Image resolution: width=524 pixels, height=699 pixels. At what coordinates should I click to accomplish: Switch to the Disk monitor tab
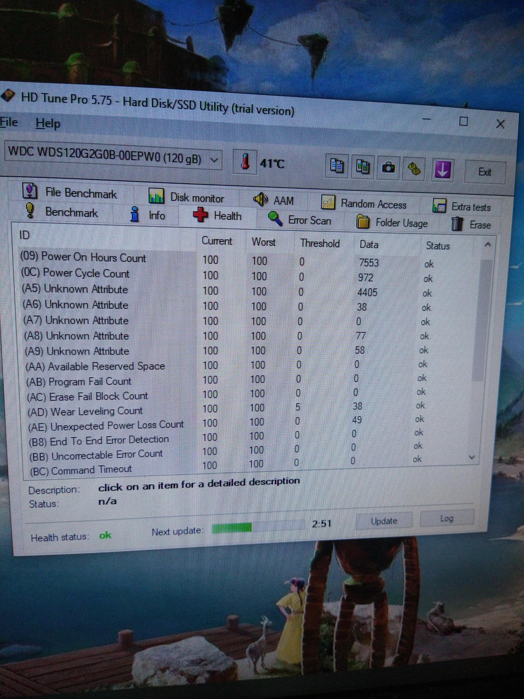(x=186, y=197)
